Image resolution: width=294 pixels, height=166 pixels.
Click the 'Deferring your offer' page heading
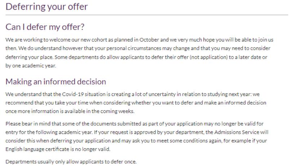pyautogui.click(x=47, y=6)
